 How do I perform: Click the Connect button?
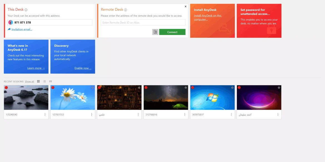[x=172, y=32]
